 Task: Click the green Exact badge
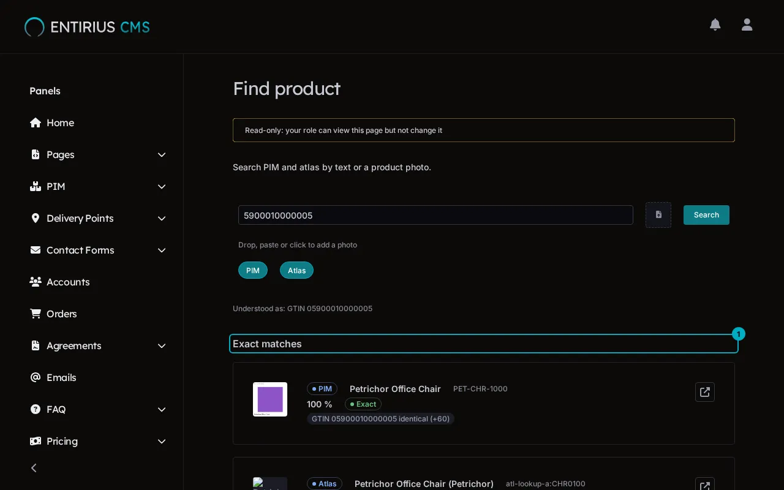[363, 404]
